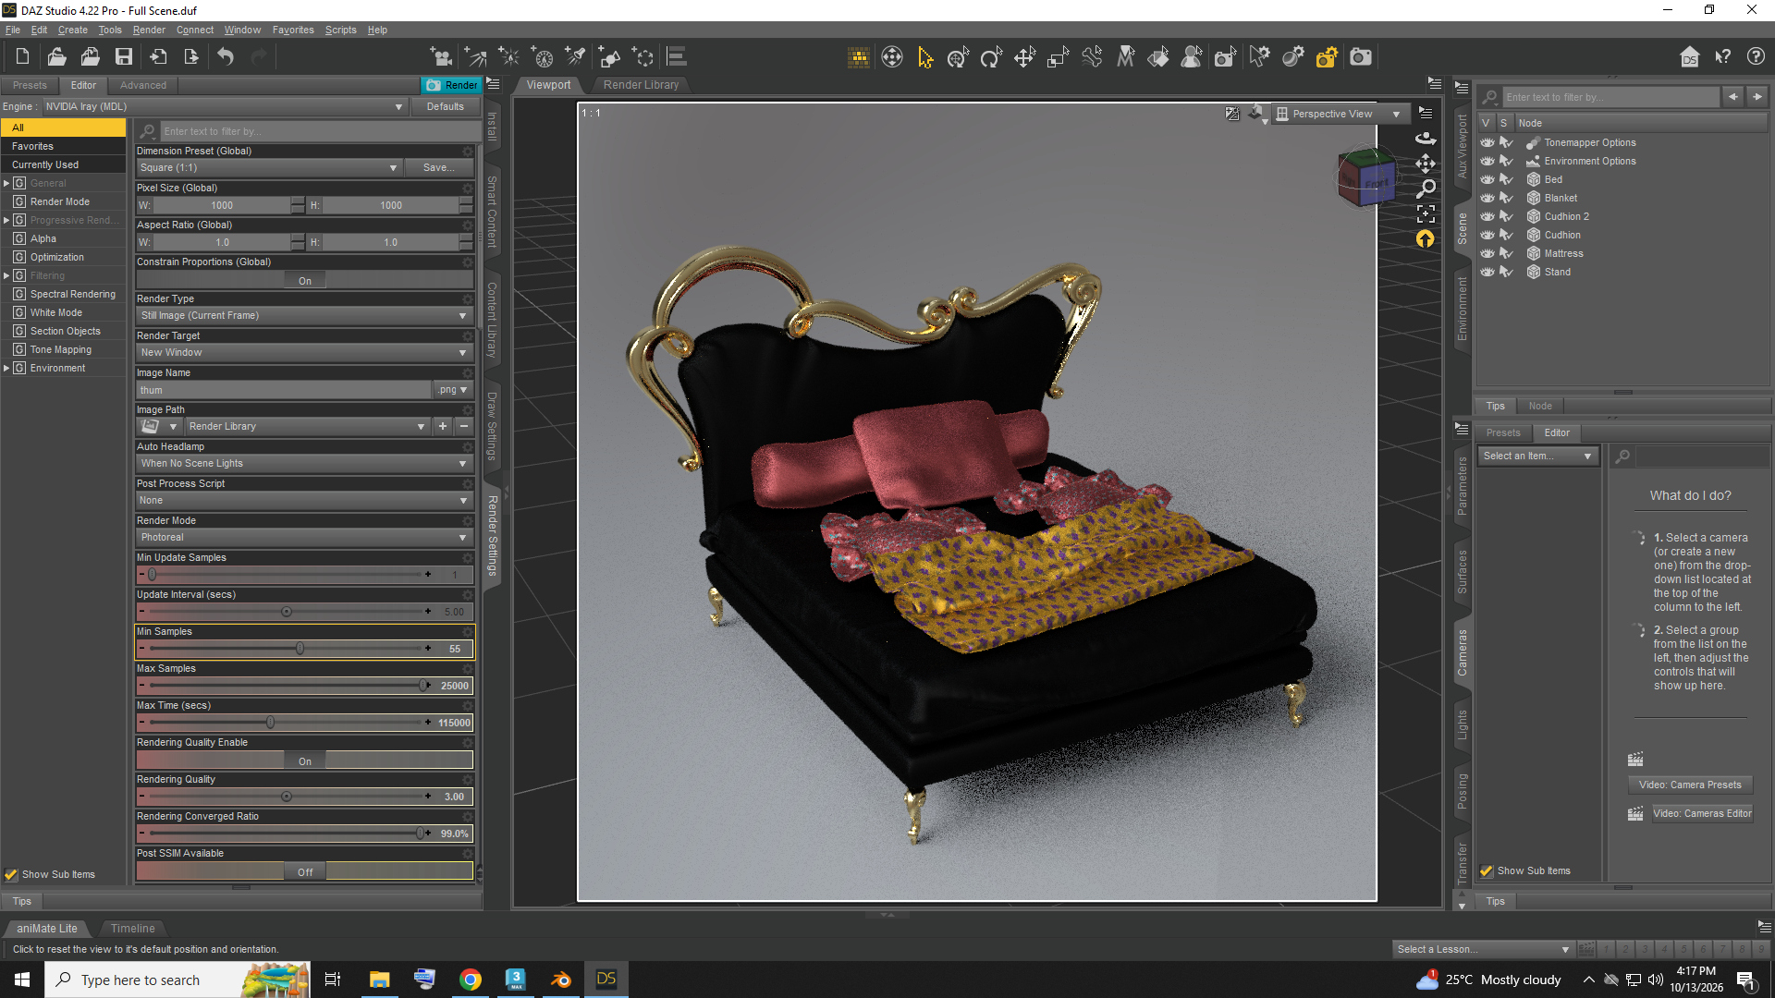
Task: Create a new point light
Action: click(508, 57)
